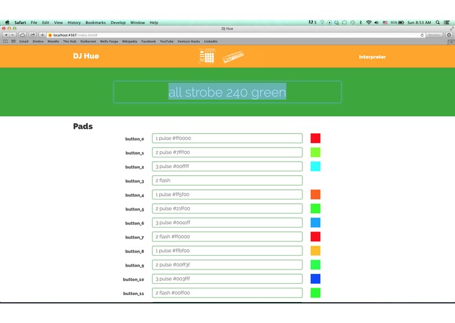This screenshot has width=455, height=323.
Task: Open the Develop menu
Action: pyautogui.click(x=118, y=23)
